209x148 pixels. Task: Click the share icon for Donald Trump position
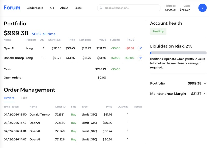[140, 58]
